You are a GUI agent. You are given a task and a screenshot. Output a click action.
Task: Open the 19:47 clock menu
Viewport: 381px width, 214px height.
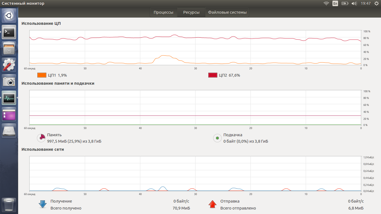click(x=366, y=3)
